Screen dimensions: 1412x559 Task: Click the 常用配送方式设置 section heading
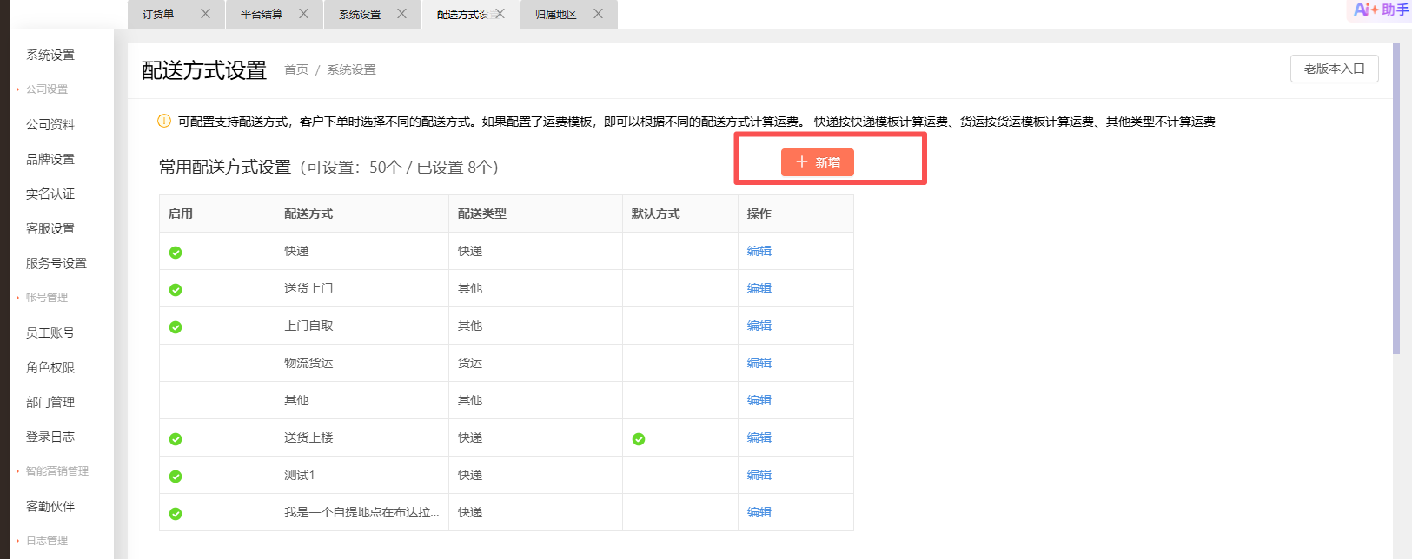(x=225, y=168)
